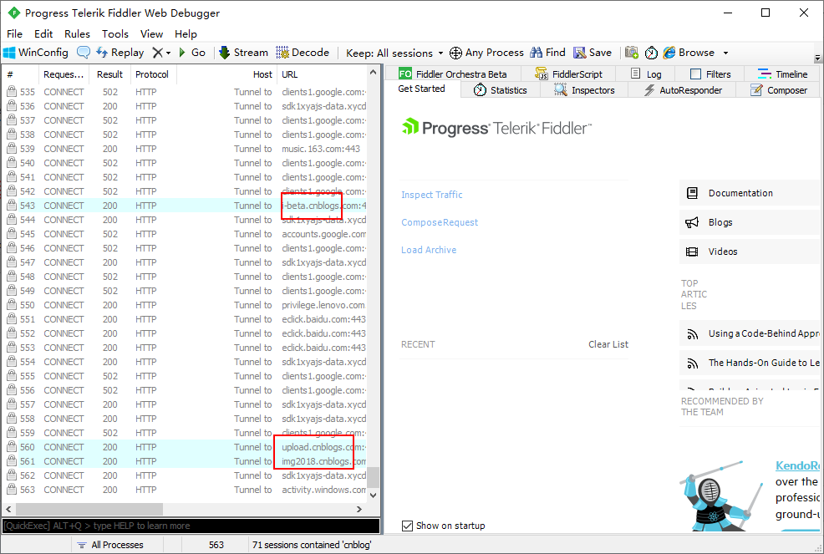Select session 563 activity.windows.com row
This screenshot has width=824, height=554.
[186, 490]
